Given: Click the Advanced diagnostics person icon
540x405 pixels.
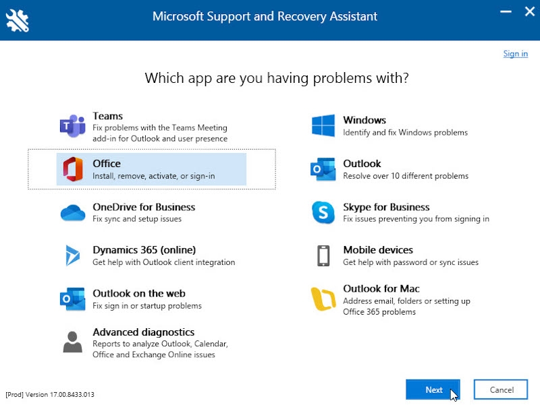Looking at the screenshot, I should (x=74, y=343).
